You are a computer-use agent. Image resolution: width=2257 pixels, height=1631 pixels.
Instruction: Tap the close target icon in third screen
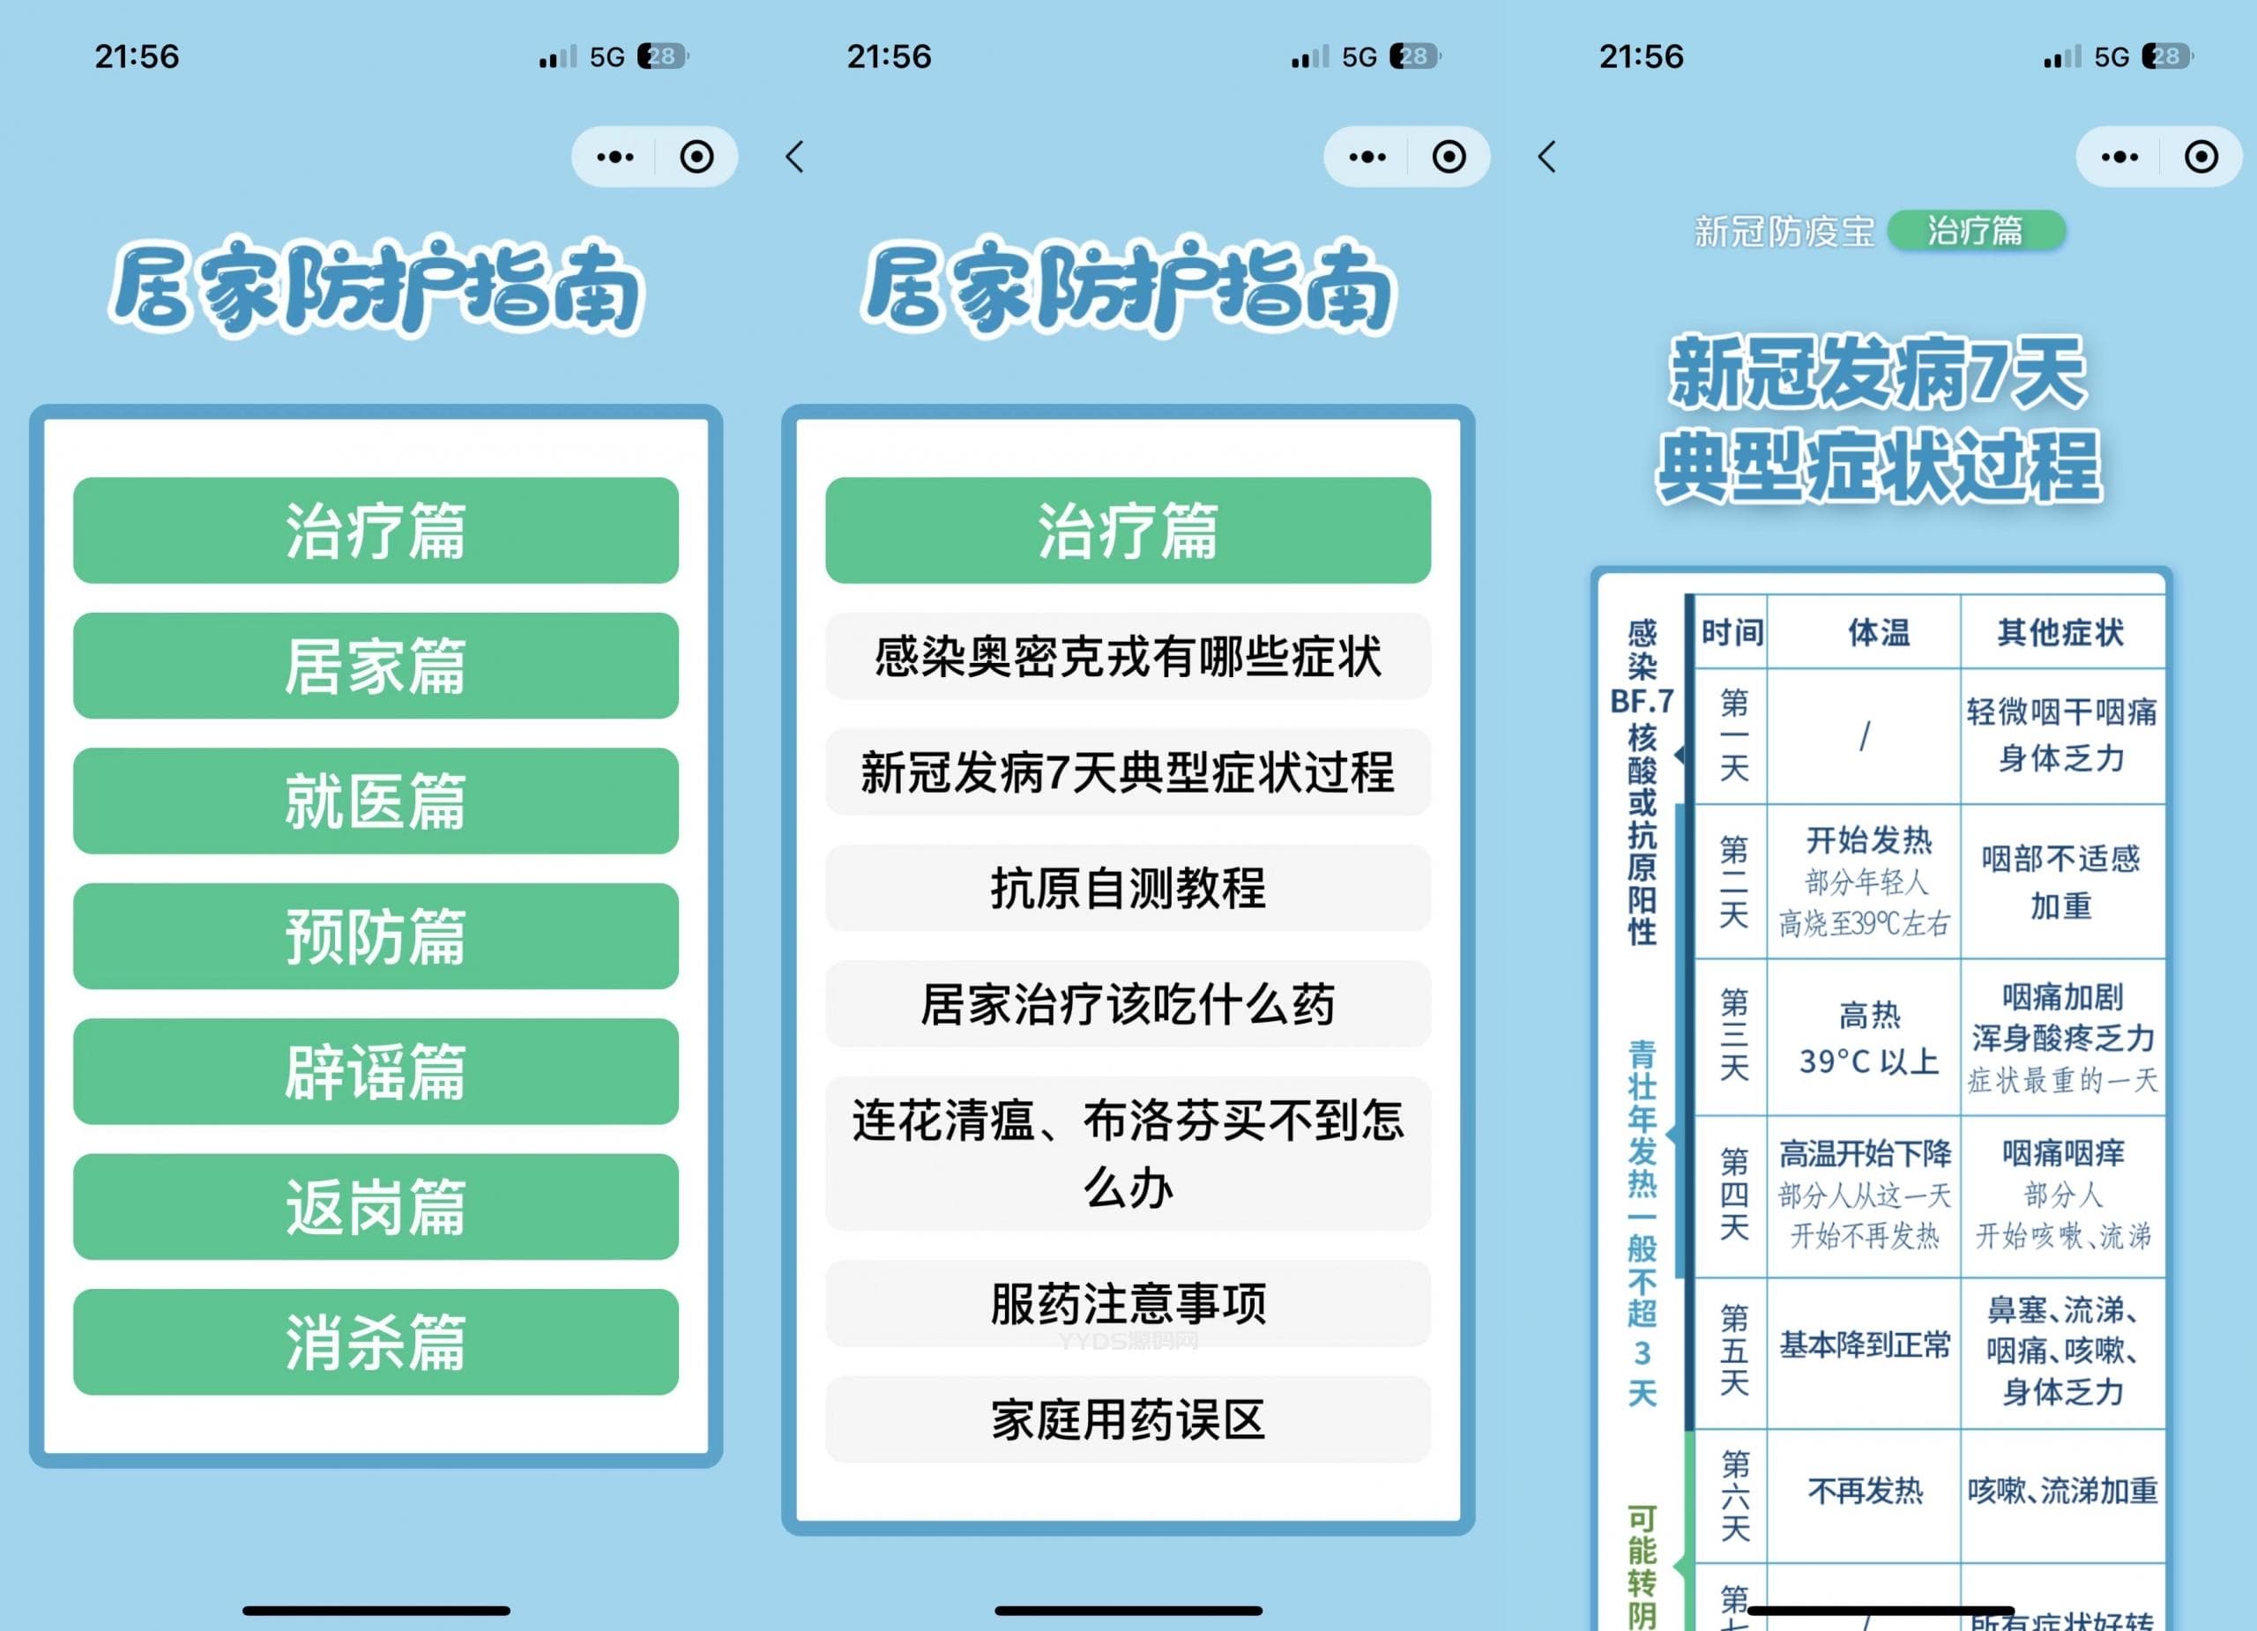coord(2201,156)
